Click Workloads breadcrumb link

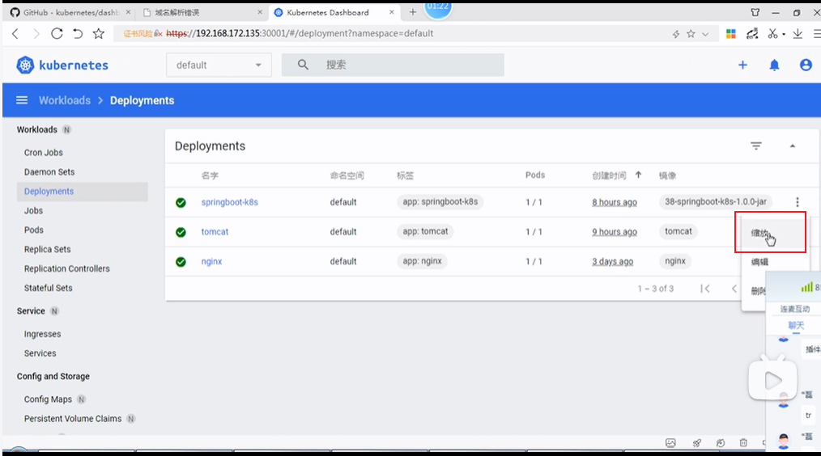point(65,100)
